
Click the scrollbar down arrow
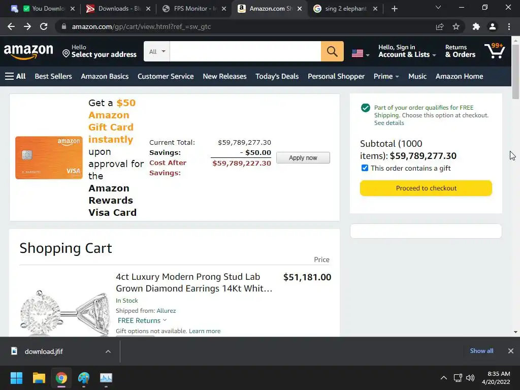pos(515,332)
